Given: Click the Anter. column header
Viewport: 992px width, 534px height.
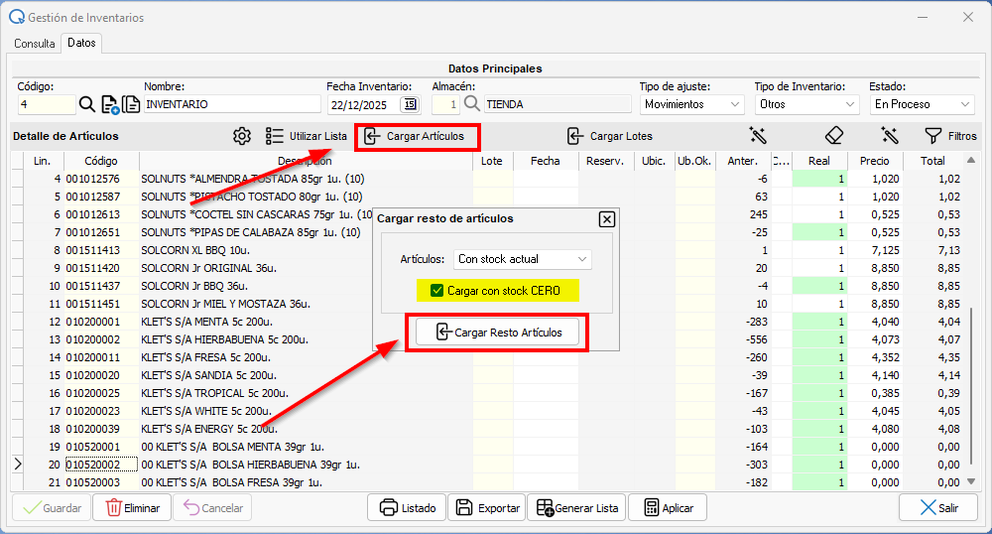Looking at the screenshot, I should (x=743, y=161).
